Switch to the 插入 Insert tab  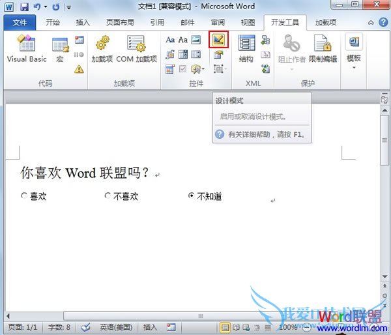[x=83, y=22]
